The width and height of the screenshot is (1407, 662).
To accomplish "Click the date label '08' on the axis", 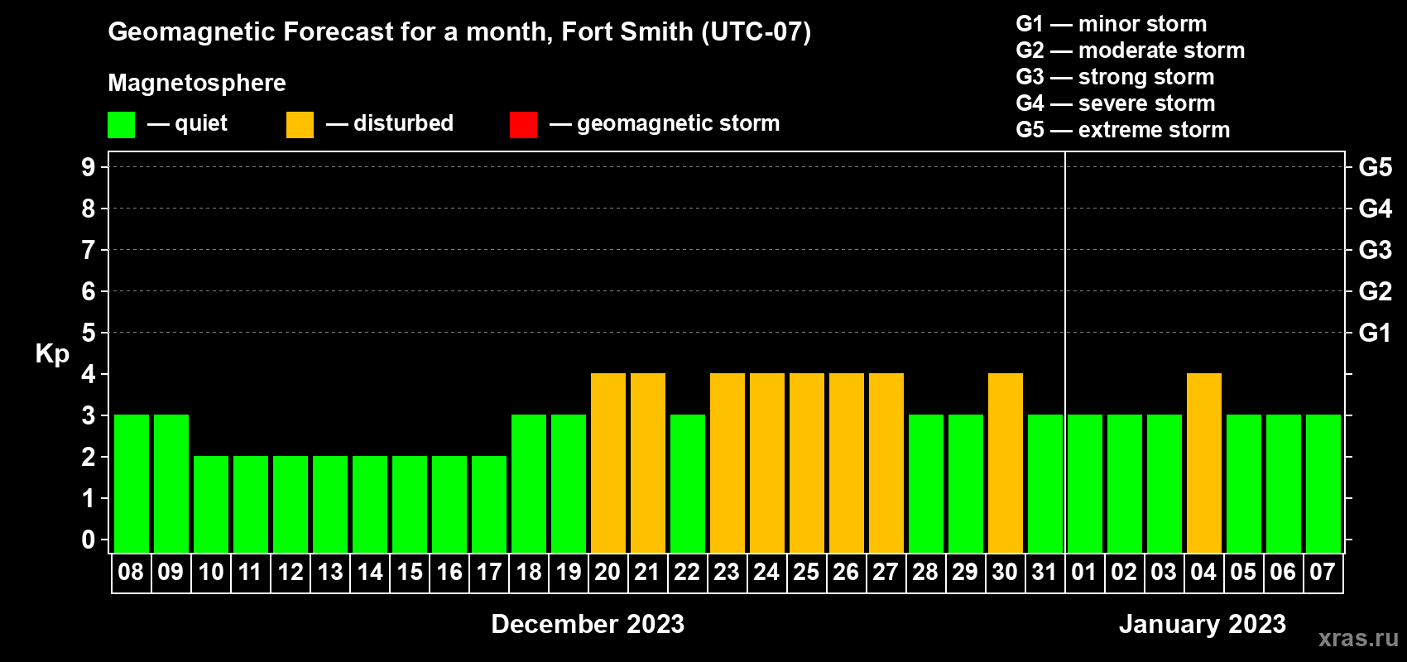I will 131,572.
